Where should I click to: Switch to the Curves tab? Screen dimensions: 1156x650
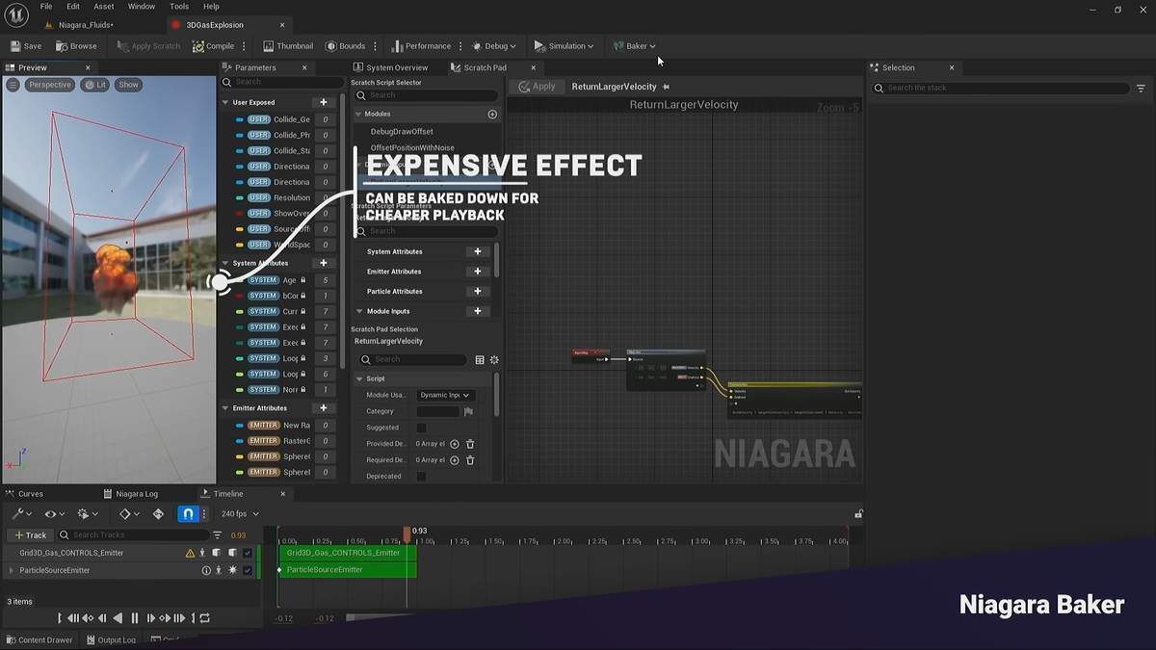tap(24, 494)
